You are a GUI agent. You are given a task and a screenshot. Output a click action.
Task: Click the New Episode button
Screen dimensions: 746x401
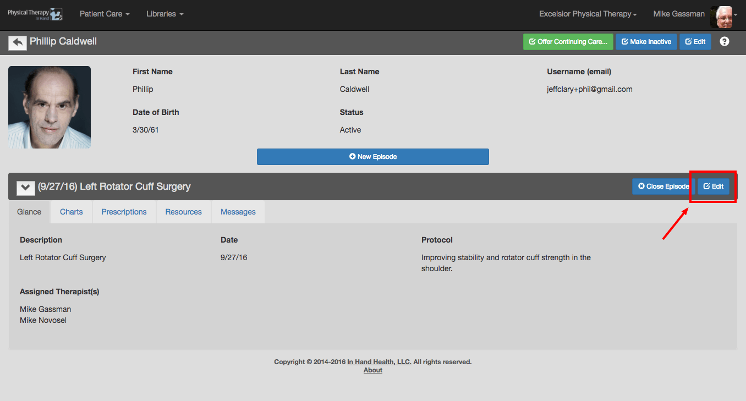373,157
